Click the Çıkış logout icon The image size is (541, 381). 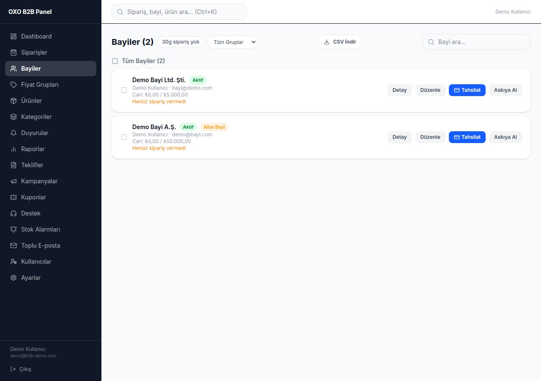pyautogui.click(x=13, y=369)
